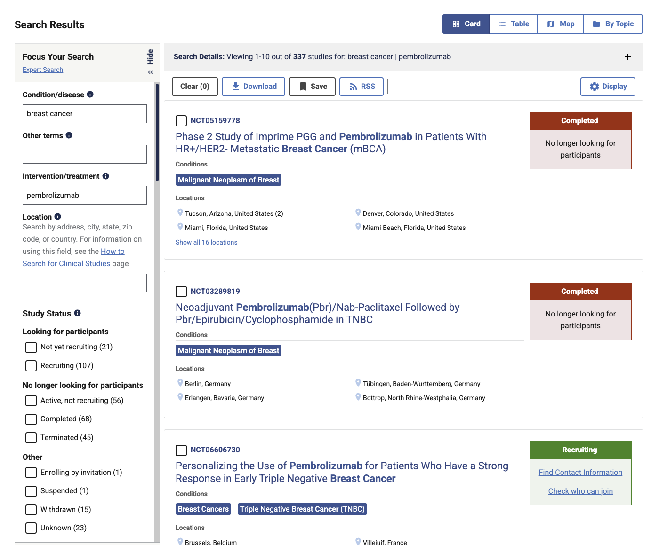Check the Completed (68) filter

(31, 419)
